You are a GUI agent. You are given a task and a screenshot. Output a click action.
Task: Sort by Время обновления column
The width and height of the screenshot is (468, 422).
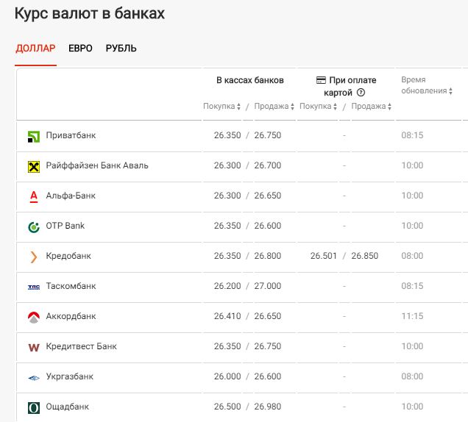pyautogui.click(x=427, y=85)
